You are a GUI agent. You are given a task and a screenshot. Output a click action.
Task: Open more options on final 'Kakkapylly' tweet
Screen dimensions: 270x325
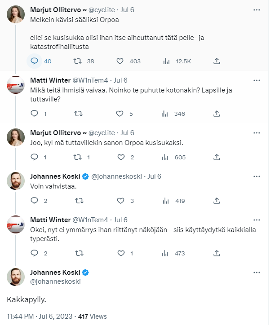[x=257, y=272]
